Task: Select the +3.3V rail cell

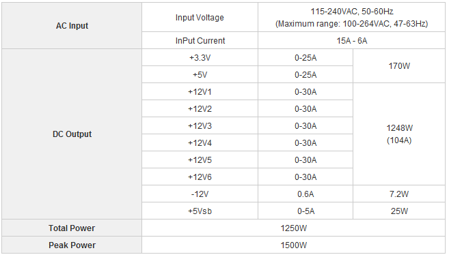Action: [200, 58]
